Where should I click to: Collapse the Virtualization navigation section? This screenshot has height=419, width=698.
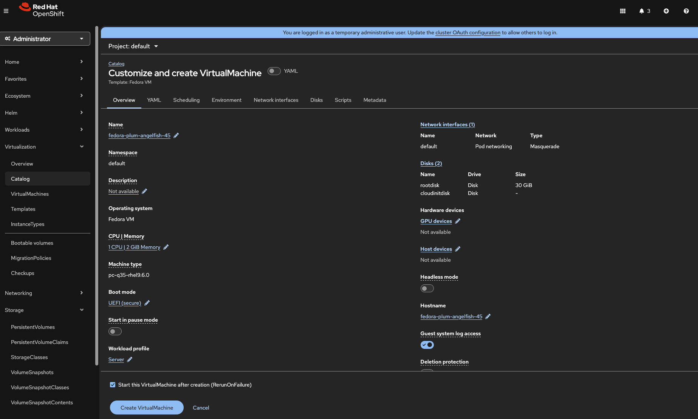[44, 147]
